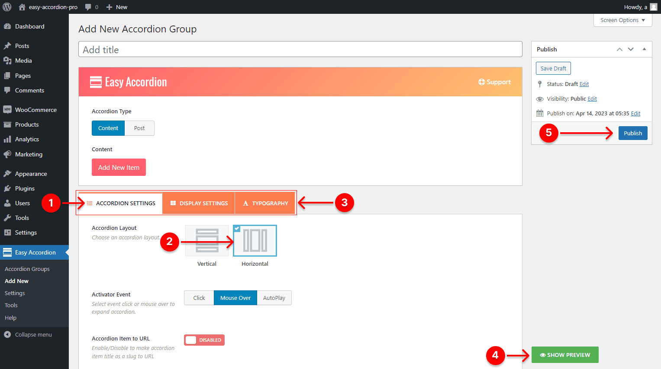Set activator event to AutoPlay
Screen dimensions: 661x369
274,298
